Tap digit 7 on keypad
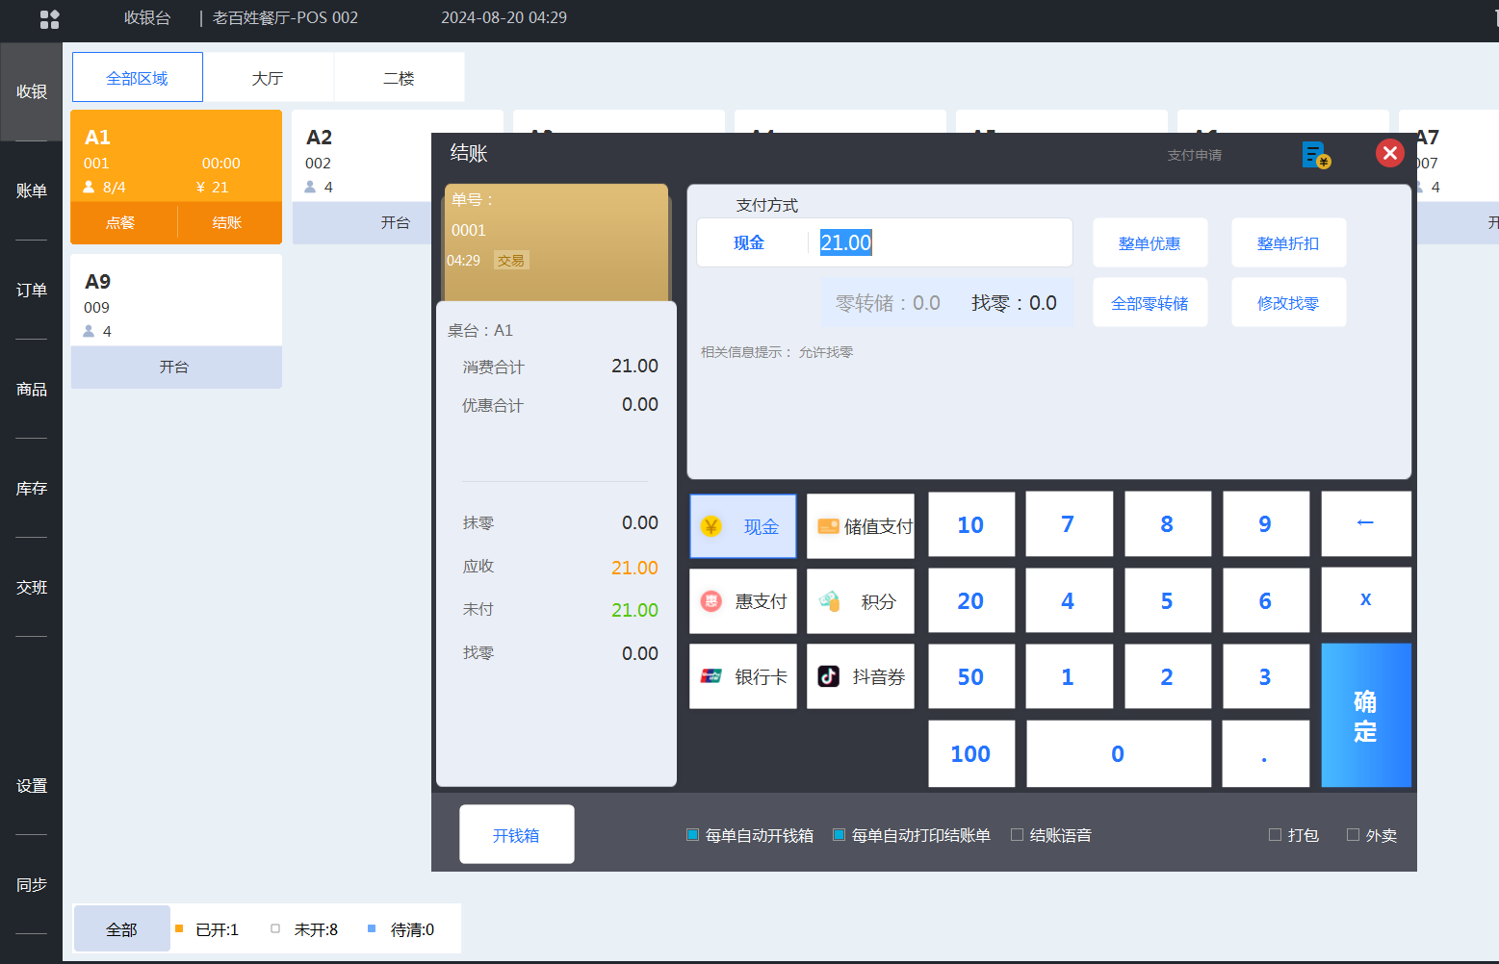The height and width of the screenshot is (964, 1499). [1069, 524]
